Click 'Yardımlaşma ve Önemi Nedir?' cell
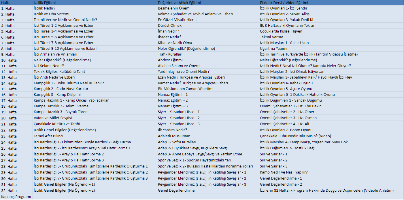The height and width of the screenshot is (200, 404). point(208,72)
